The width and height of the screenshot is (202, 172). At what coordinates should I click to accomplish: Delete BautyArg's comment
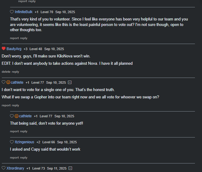[x=6, y=72]
